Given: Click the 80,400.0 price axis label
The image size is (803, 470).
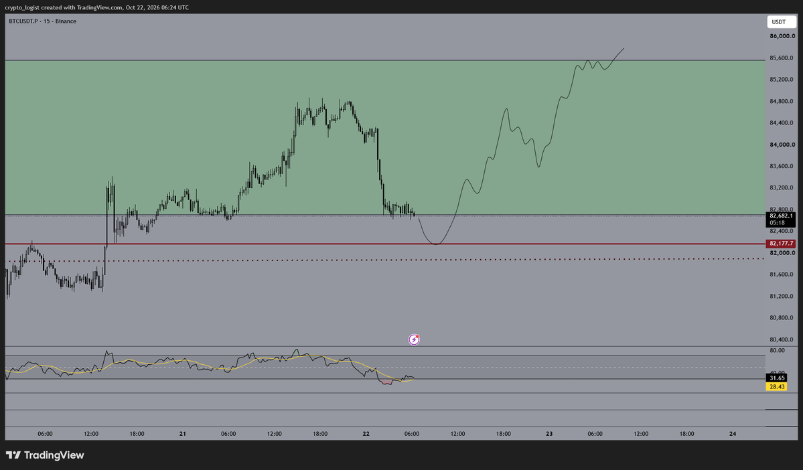Looking at the screenshot, I should pos(782,339).
